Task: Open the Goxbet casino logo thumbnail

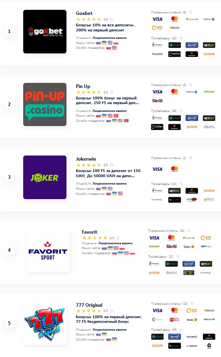Action: click(45, 31)
